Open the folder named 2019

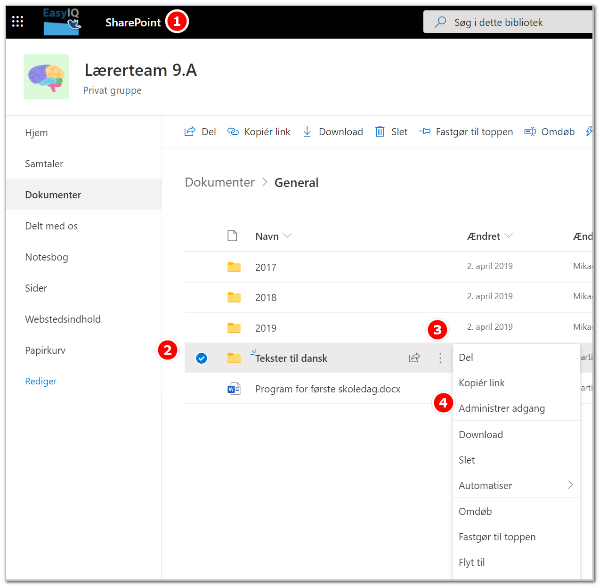pyautogui.click(x=266, y=328)
